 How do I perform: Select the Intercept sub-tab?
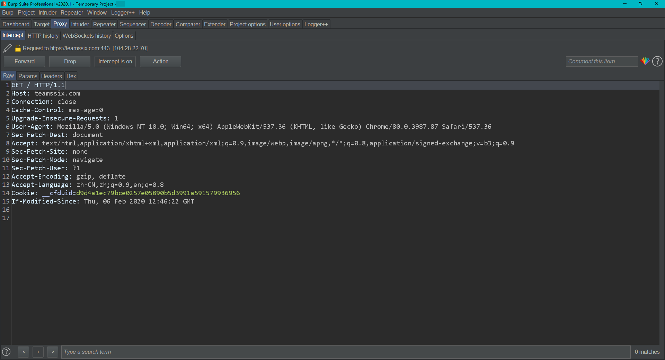[x=13, y=35]
